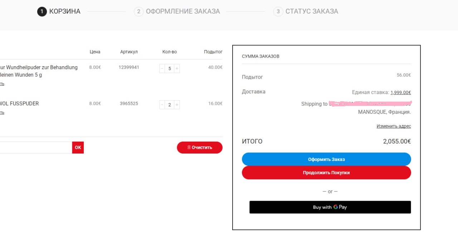Go to the СТАТУС ЗАКАЗА step
Viewport: 458px width, 234px height.
point(311,11)
